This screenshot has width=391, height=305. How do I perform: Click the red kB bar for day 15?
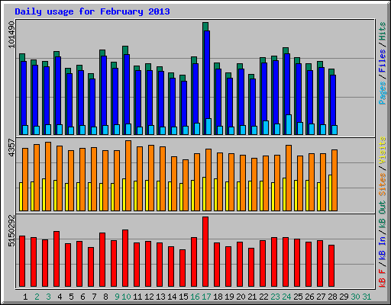click(183, 268)
